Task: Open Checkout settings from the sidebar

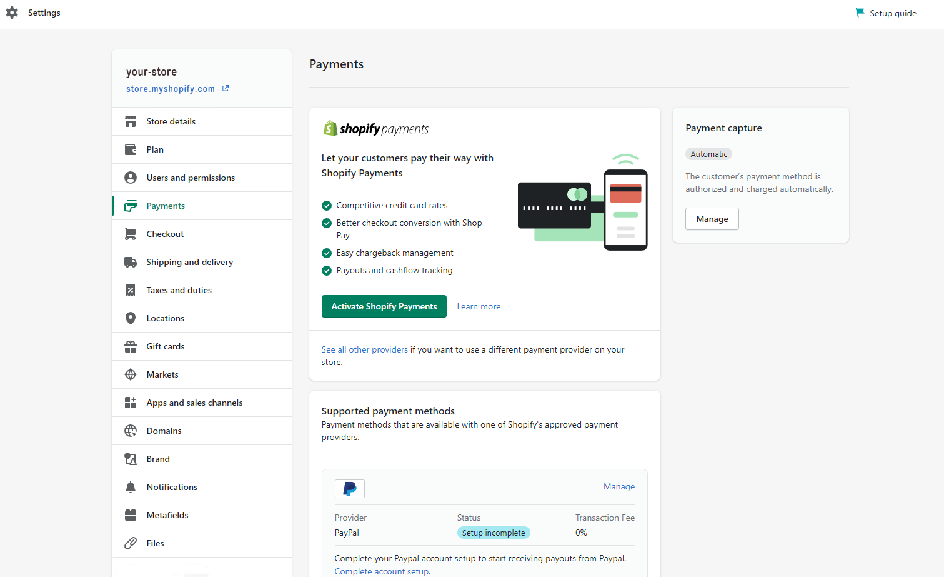Action: tap(167, 233)
